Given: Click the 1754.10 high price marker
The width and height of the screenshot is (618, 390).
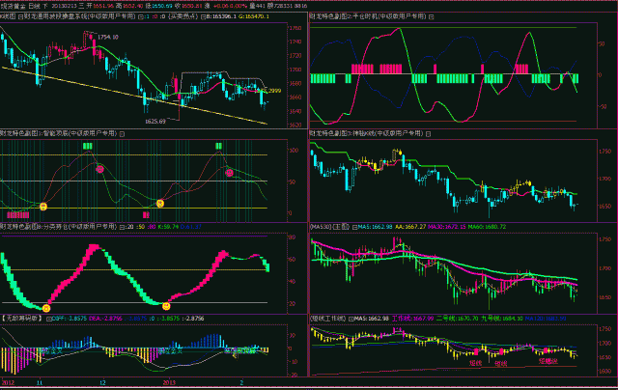Looking at the screenshot, I should (x=107, y=37).
